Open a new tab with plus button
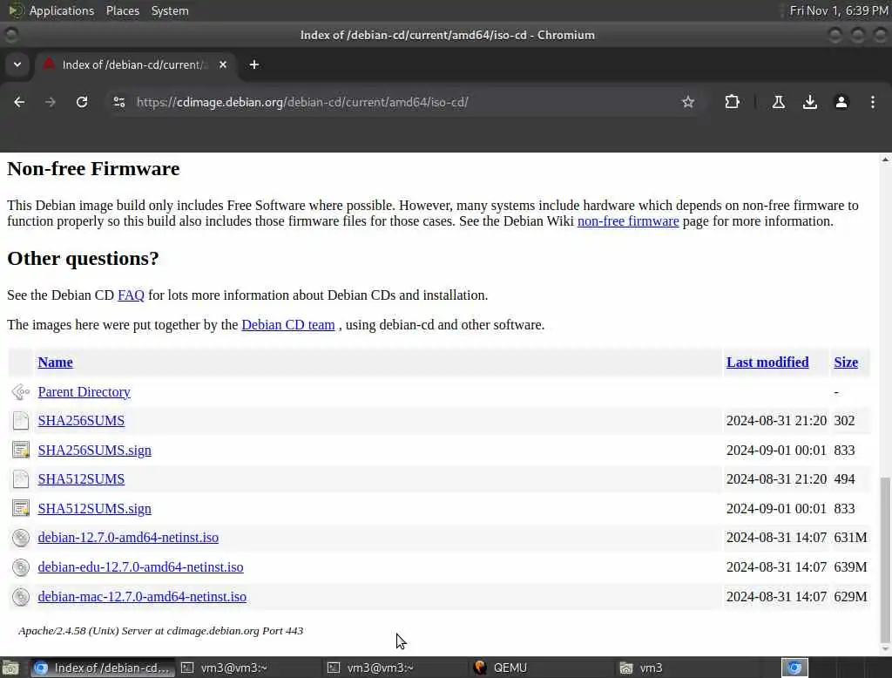This screenshot has width=892, height=678. [254, 64]
